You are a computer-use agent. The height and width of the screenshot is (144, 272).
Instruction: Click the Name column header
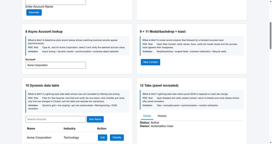coord(31,128)
